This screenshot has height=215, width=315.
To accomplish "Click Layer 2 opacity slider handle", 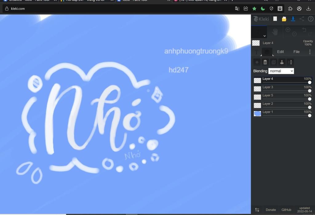I will 309,107.
